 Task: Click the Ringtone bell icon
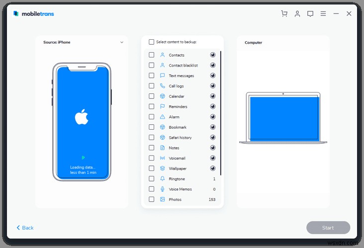coord(163,178)
